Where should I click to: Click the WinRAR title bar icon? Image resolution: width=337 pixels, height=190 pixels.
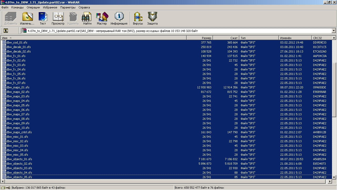coord(3,2)
